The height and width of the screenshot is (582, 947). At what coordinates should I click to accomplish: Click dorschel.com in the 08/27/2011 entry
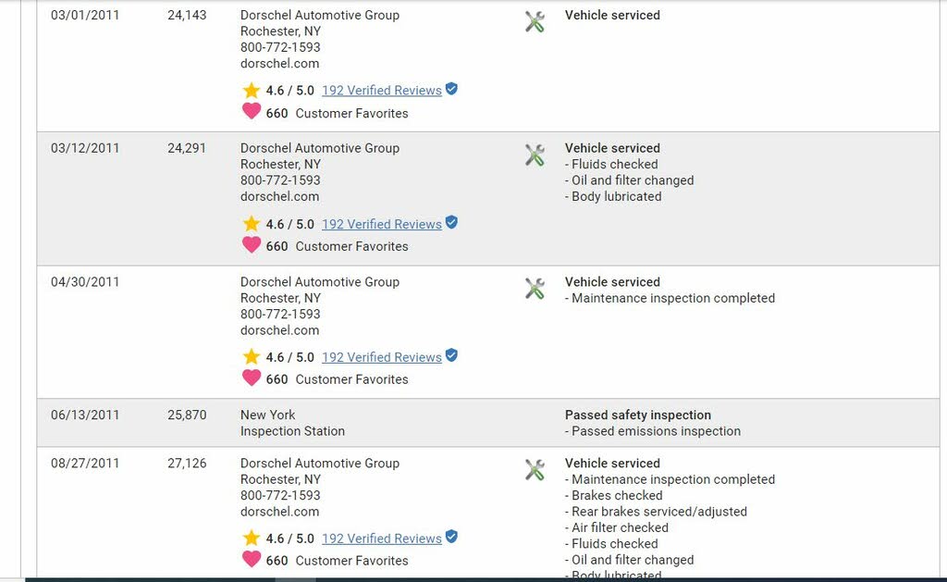pos(279,512)
